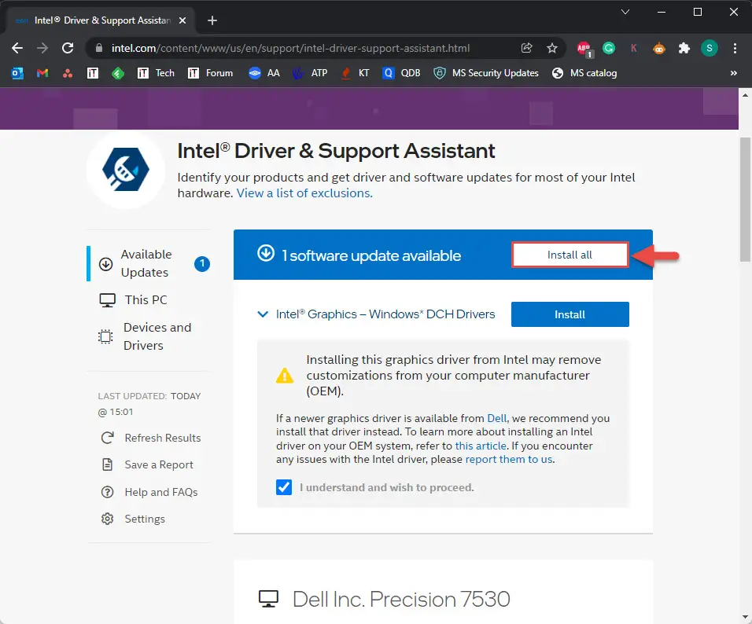The height and width of the screenshot is (624, 752).
Task: Open Settings in the sidebar
Action: (x=133, y=519)
